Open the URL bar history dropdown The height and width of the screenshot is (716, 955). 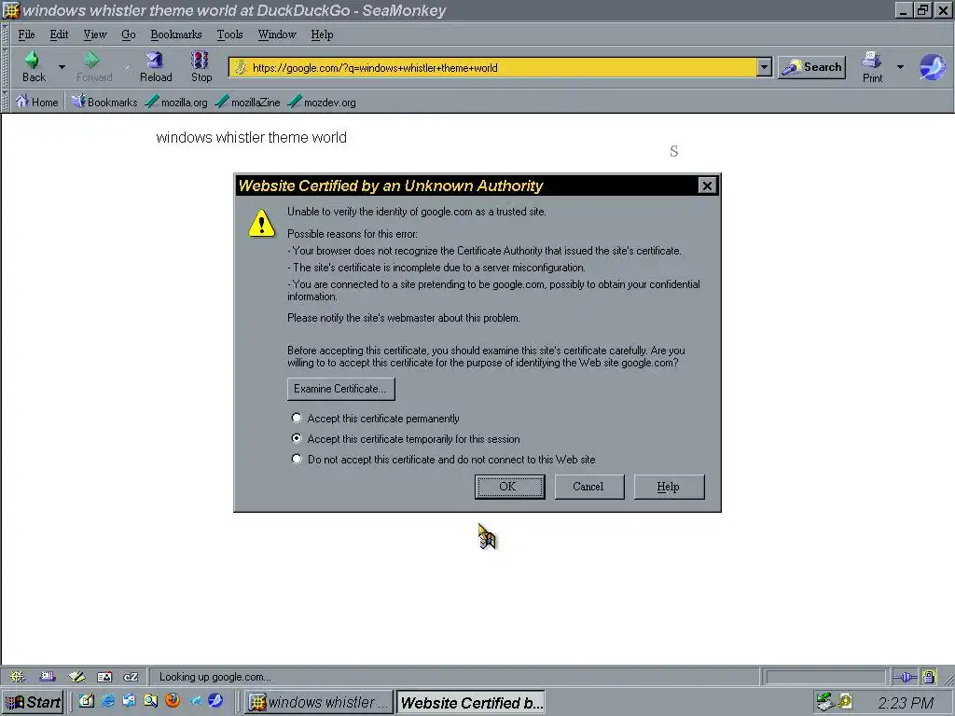coord(764,67)
